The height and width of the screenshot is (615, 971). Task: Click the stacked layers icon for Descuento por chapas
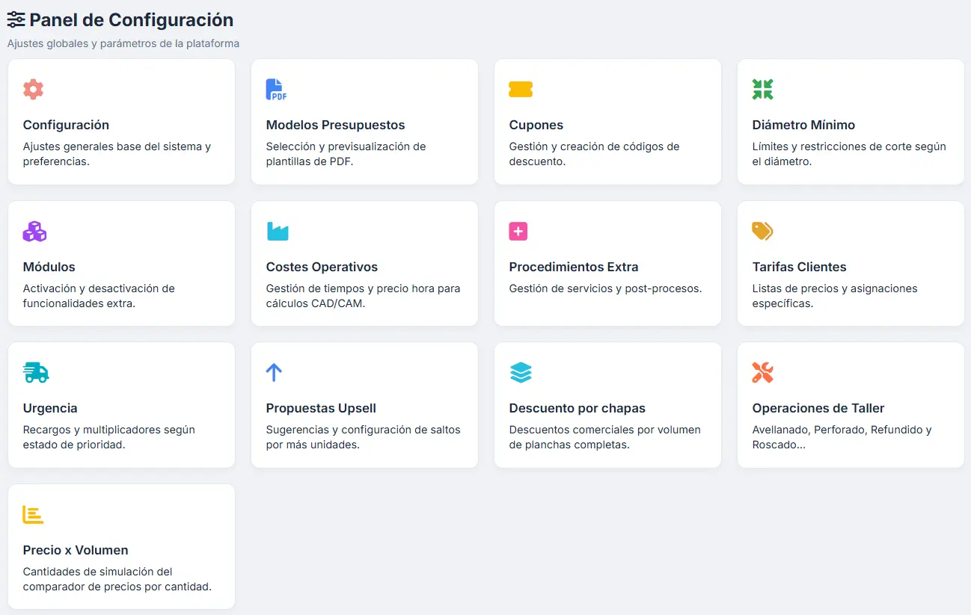pos(519,372)
